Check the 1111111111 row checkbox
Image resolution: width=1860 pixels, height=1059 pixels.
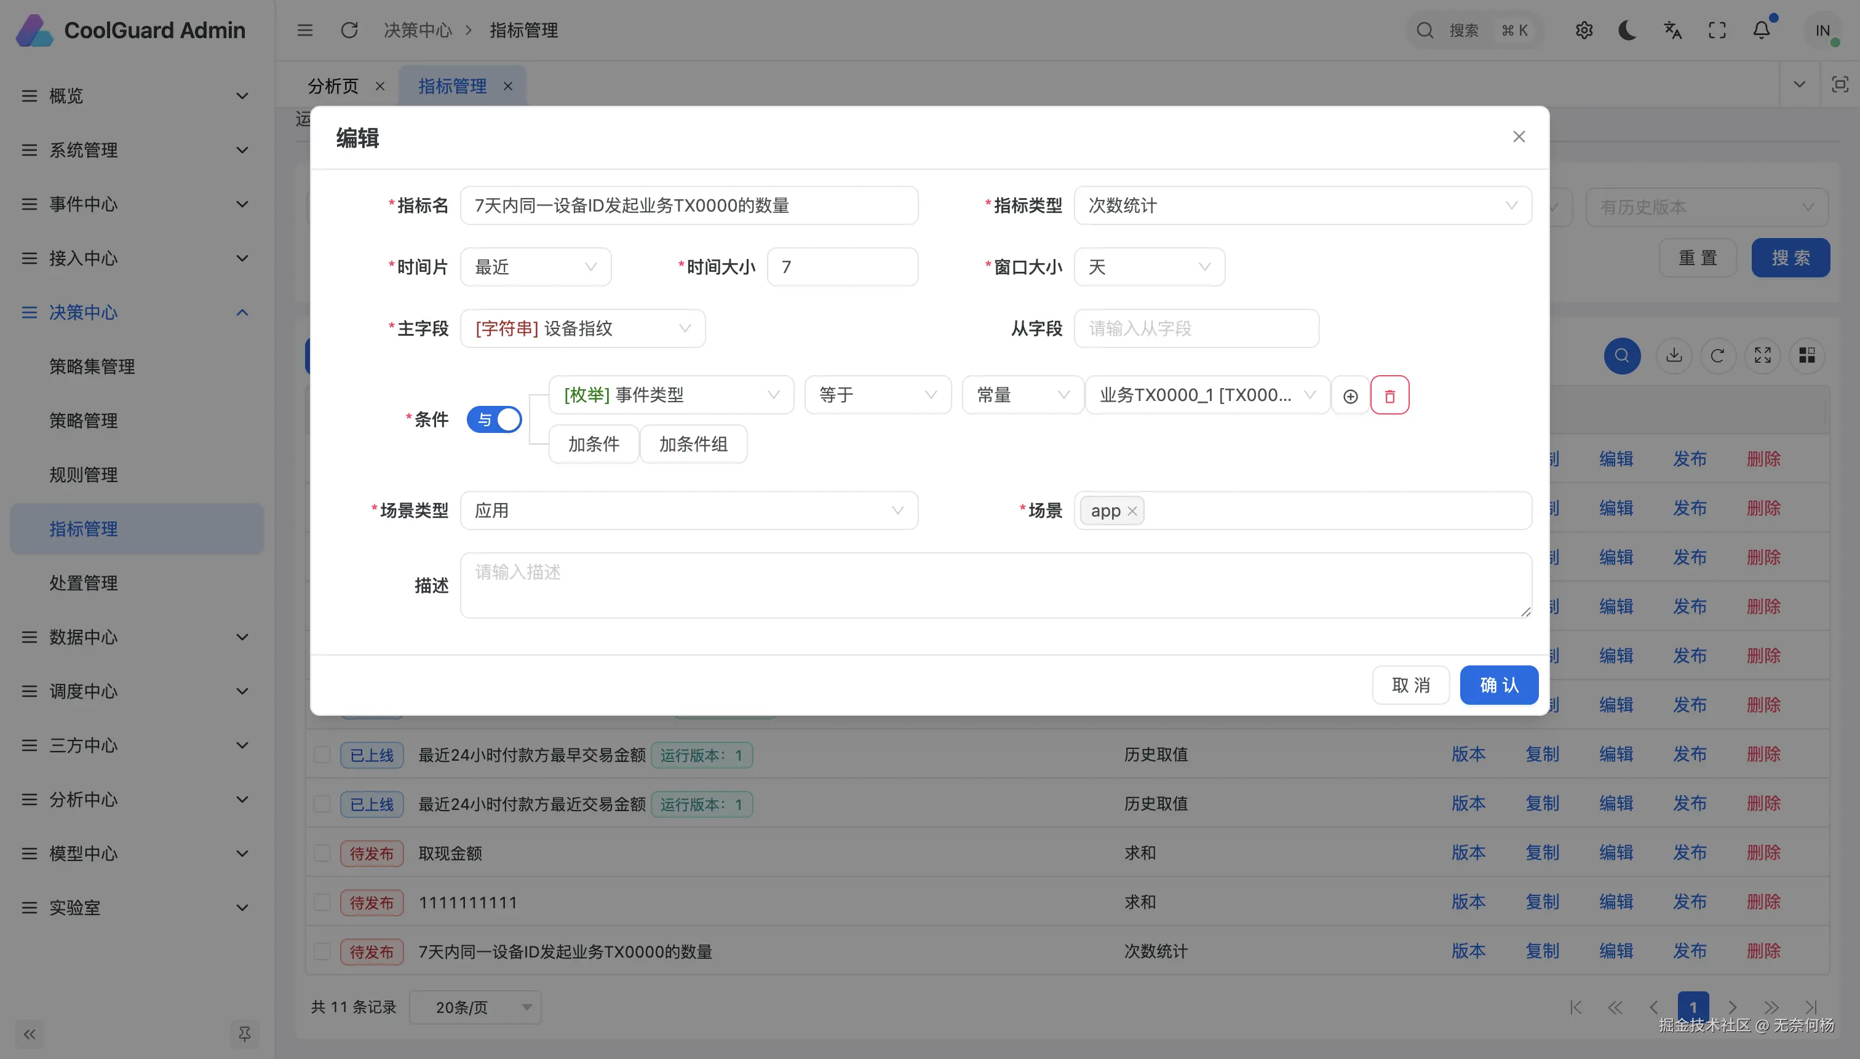click(322, 903)
